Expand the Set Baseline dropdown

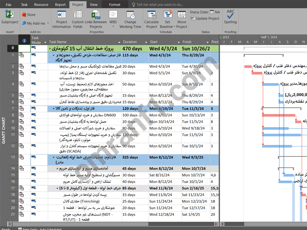click(167, 27)
